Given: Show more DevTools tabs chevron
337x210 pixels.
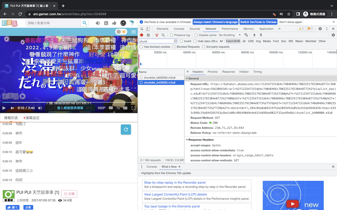Looking at the screenshot, I should click(x=279, y=29).
